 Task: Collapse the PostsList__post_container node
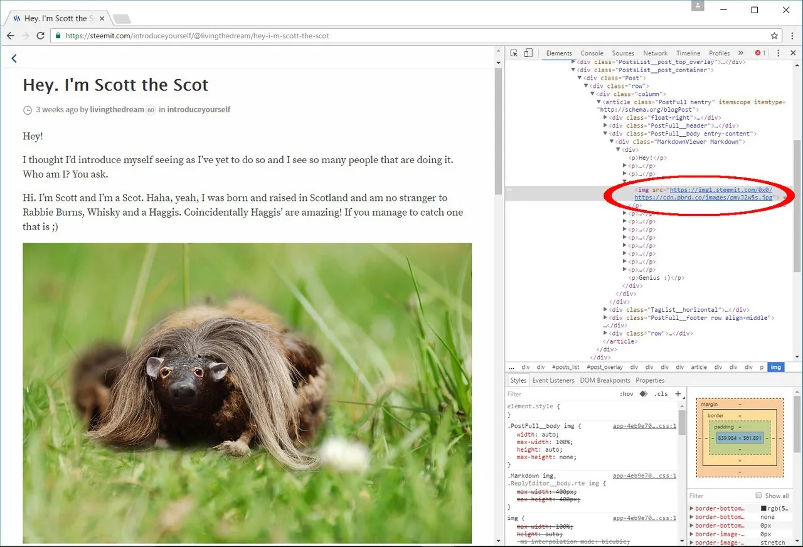coord(573,70)
